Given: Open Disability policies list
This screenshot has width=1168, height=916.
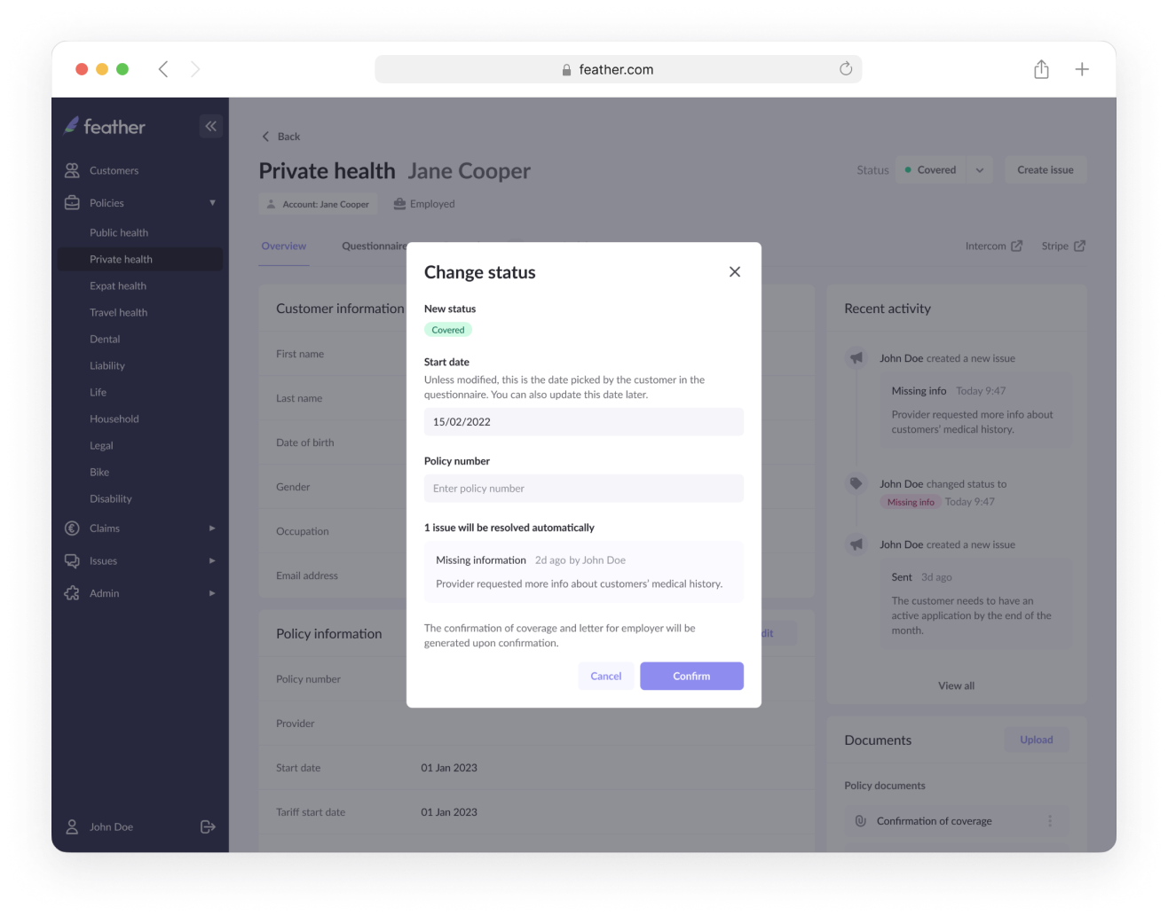Looking at the screenshot, I should pyautogui.click(x=111, y=498).
